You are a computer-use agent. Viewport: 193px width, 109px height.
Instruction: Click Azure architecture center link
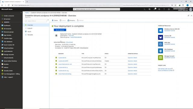(166, 71)
